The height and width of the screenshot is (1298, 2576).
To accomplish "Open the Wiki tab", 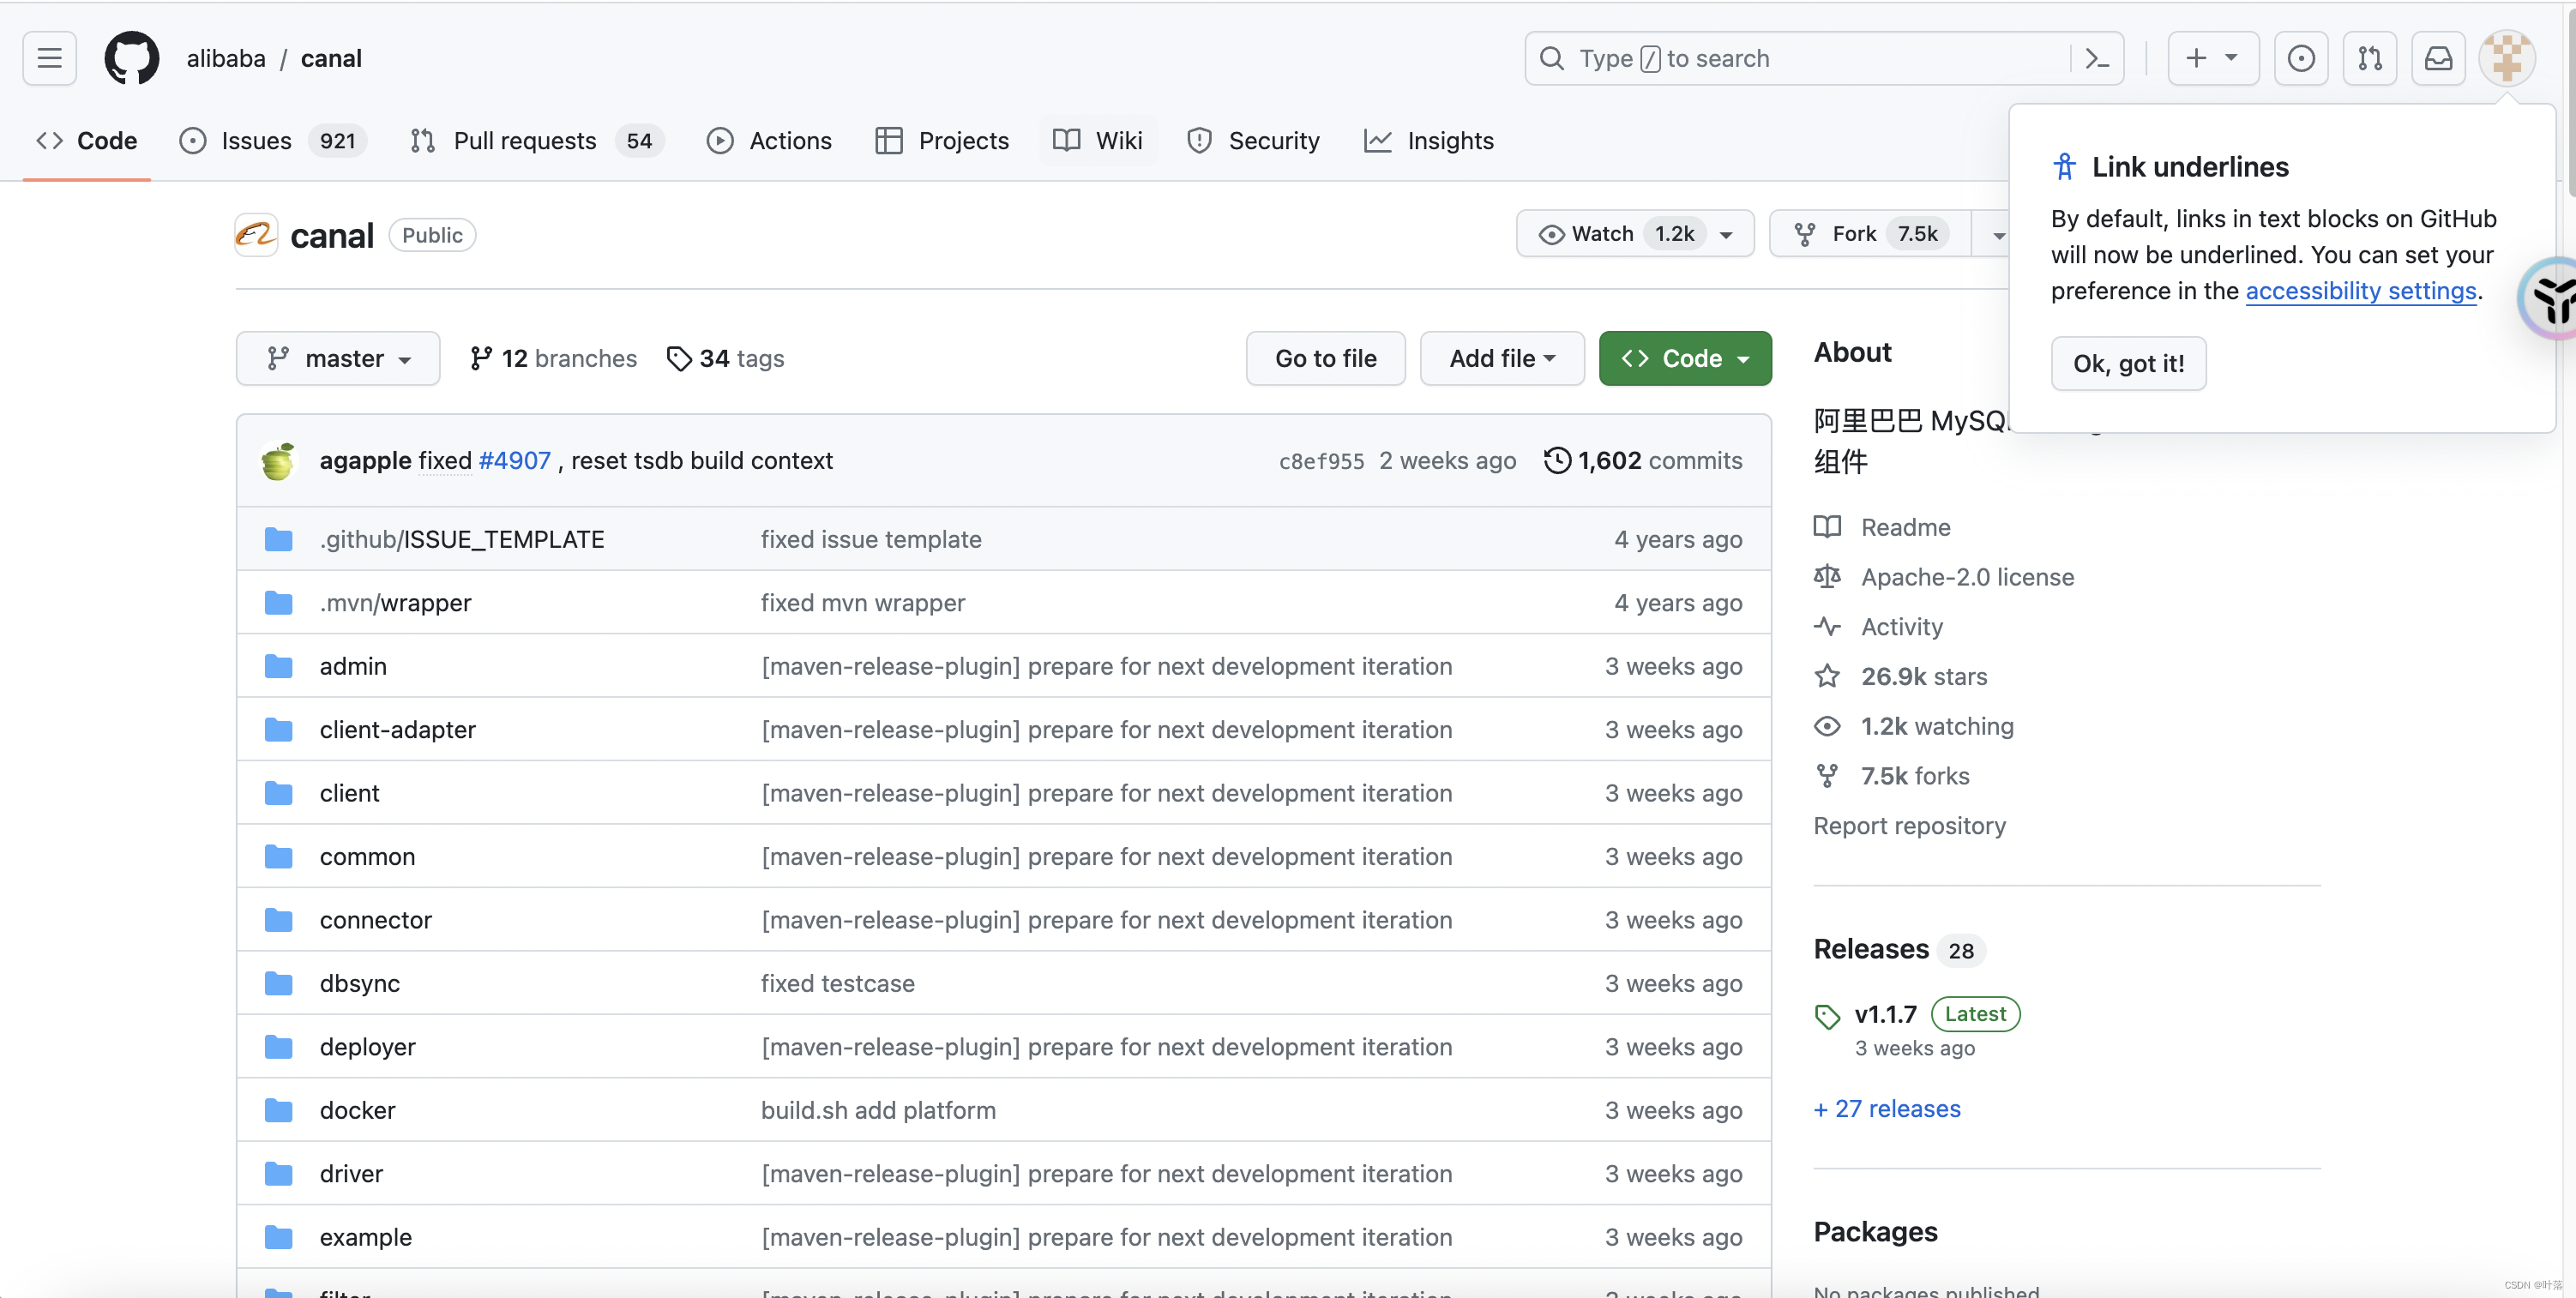I will click(x=1098, y=141).
